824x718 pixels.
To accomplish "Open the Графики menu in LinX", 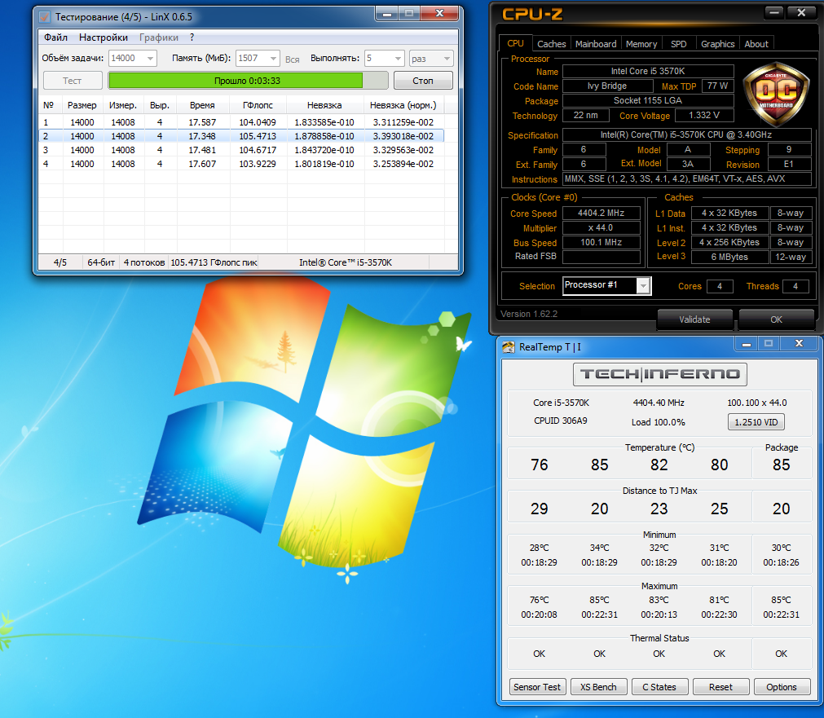I will click(x=159, y=37).
